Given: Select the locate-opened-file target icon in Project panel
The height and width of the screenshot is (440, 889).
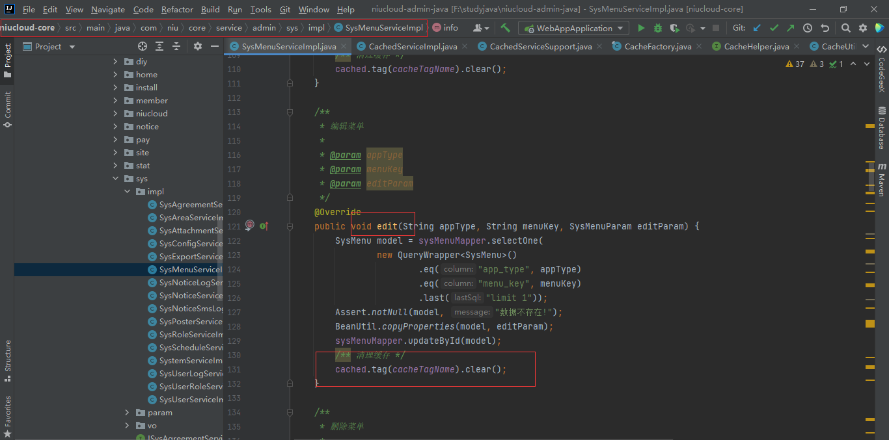Looking at the screenshot, I should click(x=143, y=46).
